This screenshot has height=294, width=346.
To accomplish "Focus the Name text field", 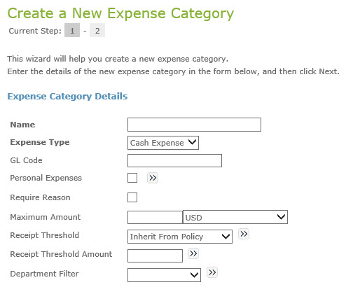I will pyautogui.click(x=194, y=125).
